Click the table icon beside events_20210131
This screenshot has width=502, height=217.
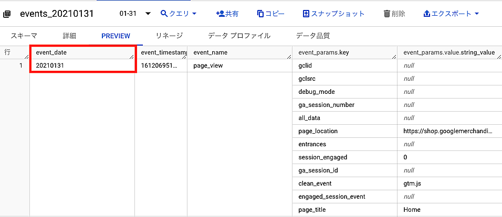(x=7, y=14)
